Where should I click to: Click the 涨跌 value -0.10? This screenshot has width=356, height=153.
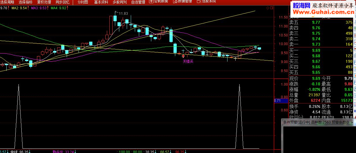coord(315,84)
